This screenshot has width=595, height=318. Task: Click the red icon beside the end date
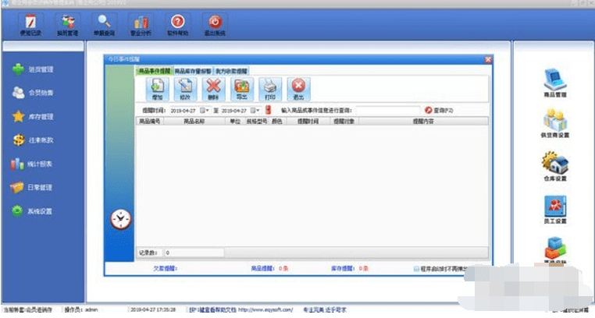(x=269, y=110)
